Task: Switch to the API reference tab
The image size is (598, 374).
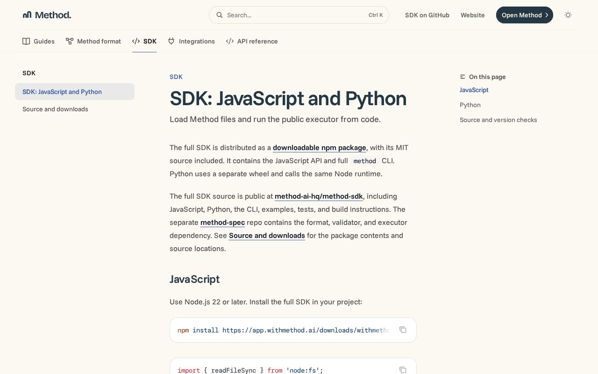Action: pos(252,41)
